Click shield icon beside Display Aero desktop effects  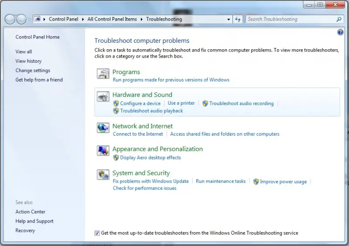pos(116,157)
